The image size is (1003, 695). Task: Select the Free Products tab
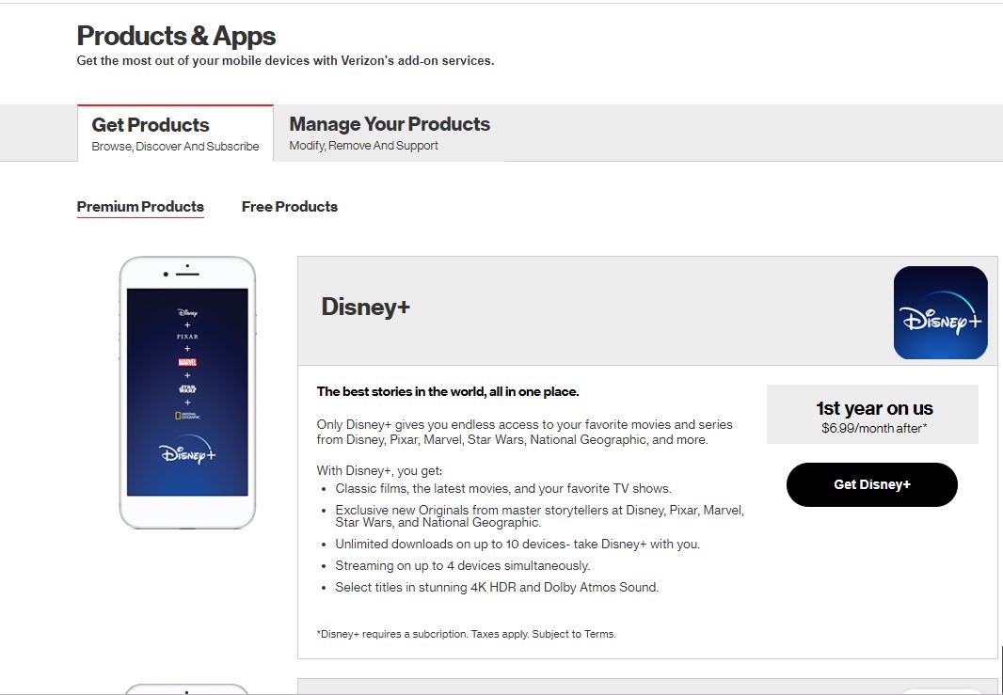289,207
